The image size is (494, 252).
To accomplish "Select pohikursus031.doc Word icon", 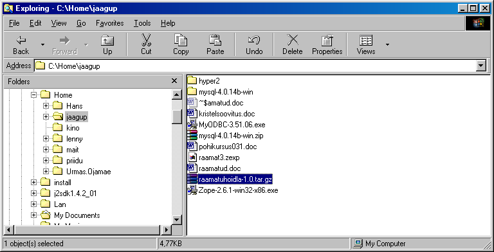I will click(192, 147).
